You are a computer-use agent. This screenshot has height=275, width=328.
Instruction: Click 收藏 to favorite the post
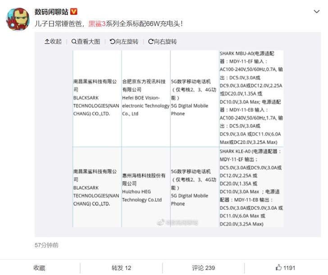click(x=39, y=268)
